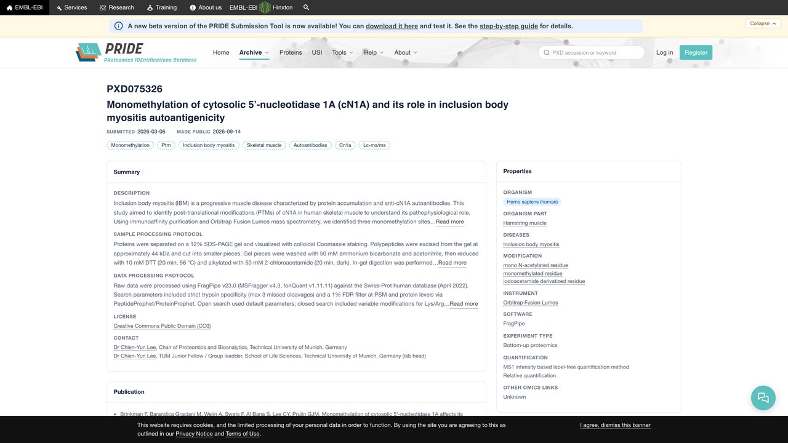Expand the About dropdown menu
The width and height of the screenshot is (788, 443).
pos(406,52)
